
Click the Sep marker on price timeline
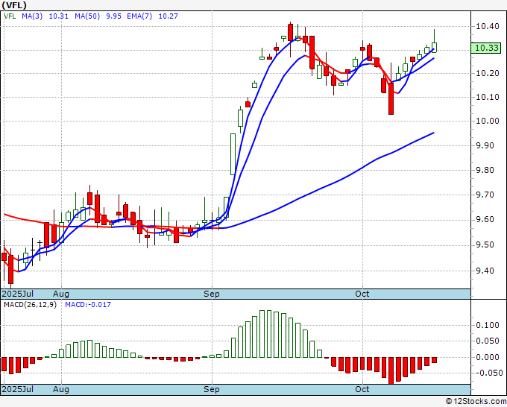pos(212,294)
